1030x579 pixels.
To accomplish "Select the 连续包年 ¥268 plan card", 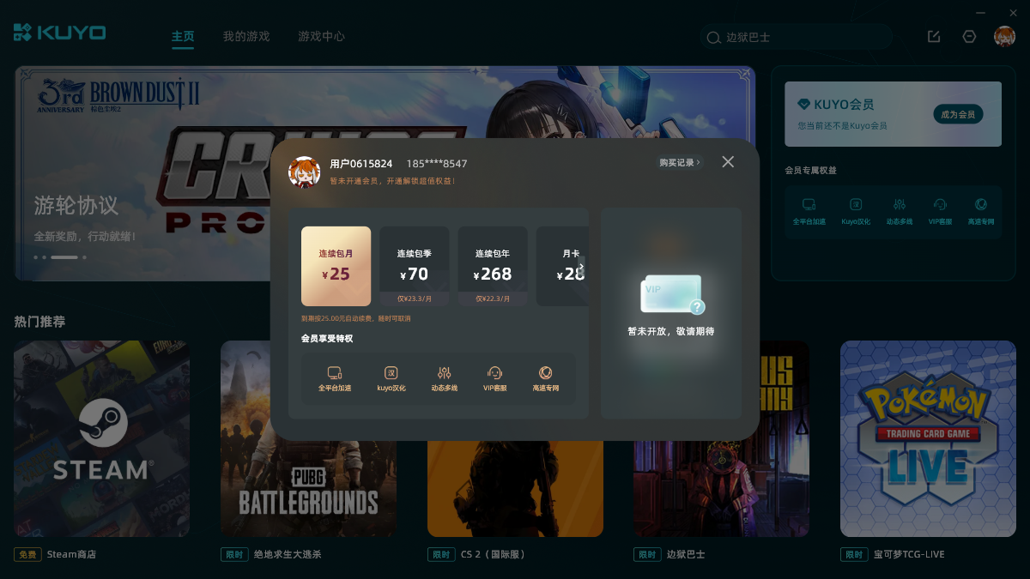I will click(x=493, y=266).
